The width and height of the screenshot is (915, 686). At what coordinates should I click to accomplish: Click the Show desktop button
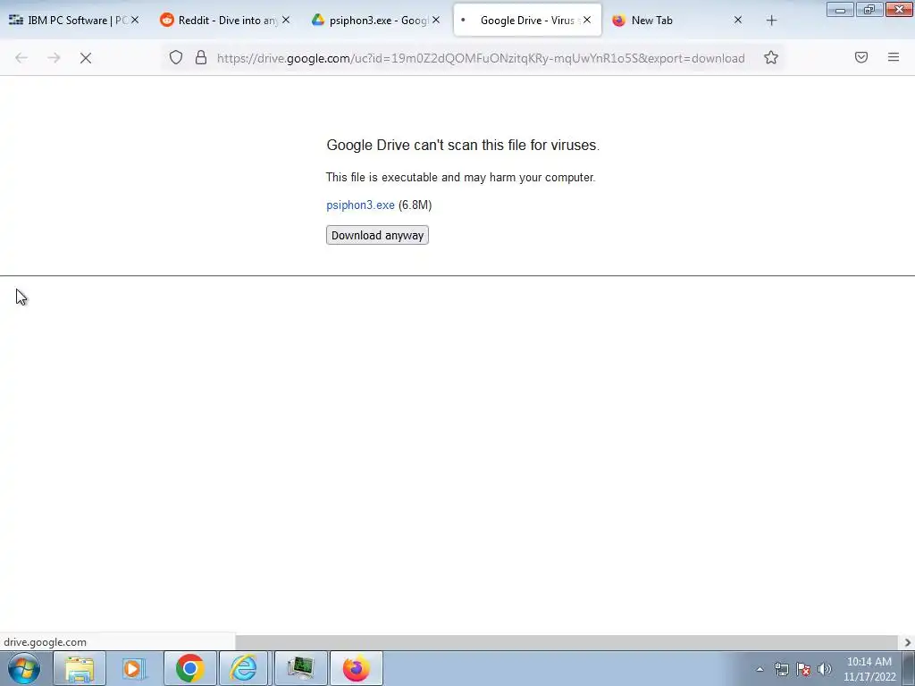click(x=909, y=668)
